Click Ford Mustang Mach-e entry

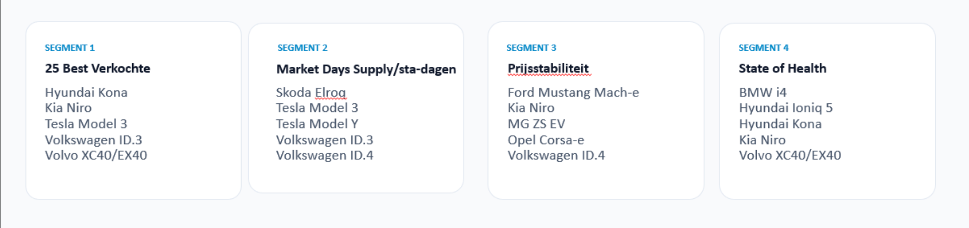point(573,92)
